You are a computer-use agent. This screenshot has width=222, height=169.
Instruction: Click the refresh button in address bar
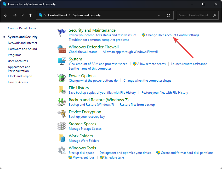click(x=168, y=15)
